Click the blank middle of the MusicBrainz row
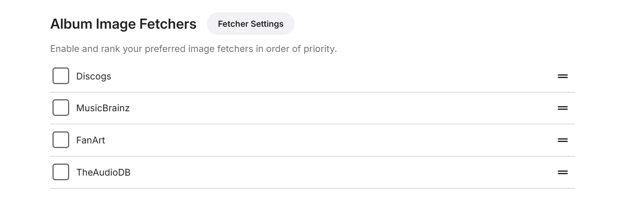 tap(311, 108)
